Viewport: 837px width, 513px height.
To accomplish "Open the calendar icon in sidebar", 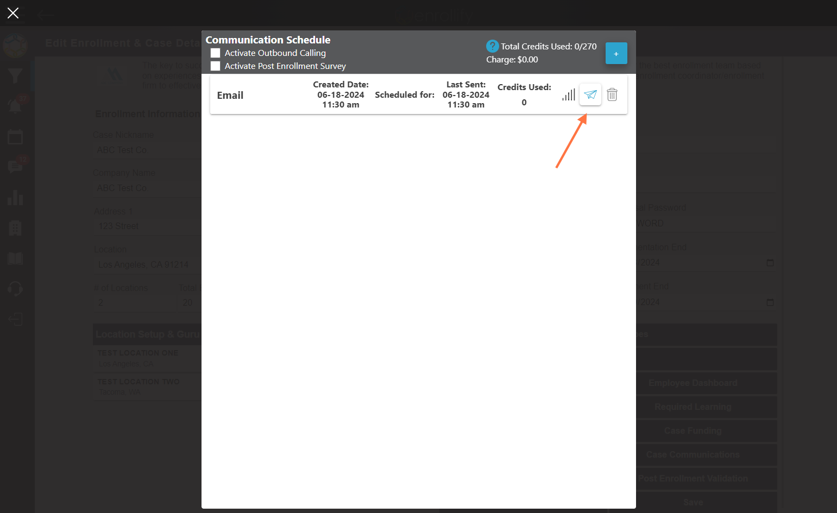I will click(15, 137).
